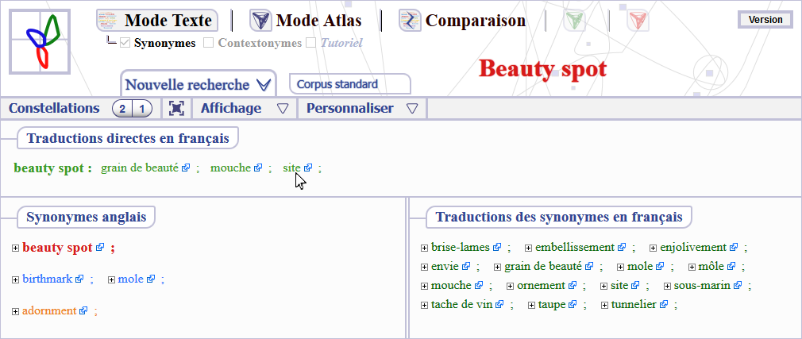The image size is (802, 339).
Task: Toggle the Synonymes checkbox
Action: tap(125, 43)
